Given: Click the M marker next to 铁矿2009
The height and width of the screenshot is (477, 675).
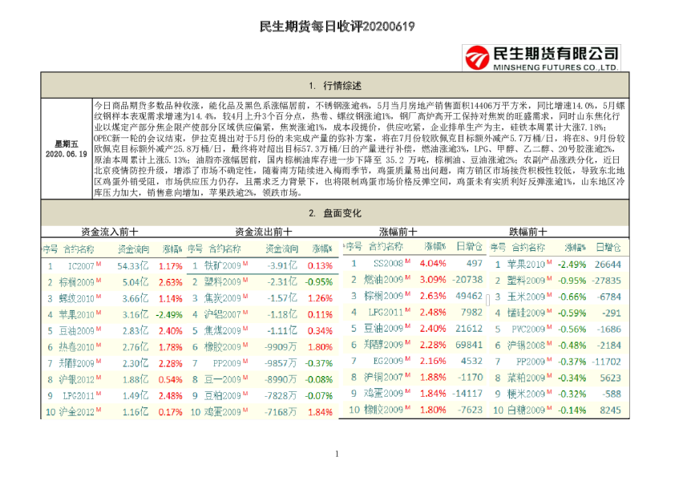Looking at the screenshot, I should click(245, 264).
